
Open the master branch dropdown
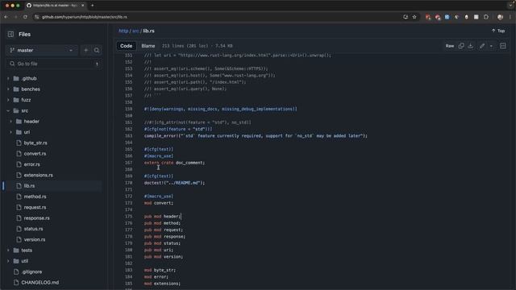coord(42,50)
